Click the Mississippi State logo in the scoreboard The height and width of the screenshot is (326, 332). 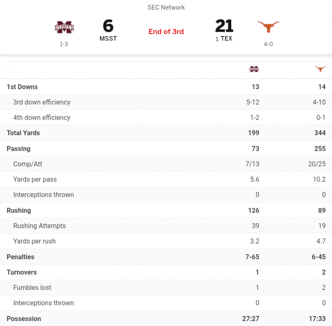pos(64,27)
